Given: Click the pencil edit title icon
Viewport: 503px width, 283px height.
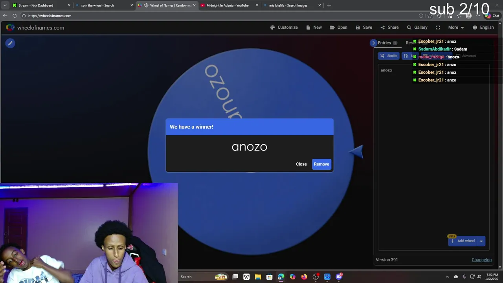Looking at the screenshot, I should point(10,43).
